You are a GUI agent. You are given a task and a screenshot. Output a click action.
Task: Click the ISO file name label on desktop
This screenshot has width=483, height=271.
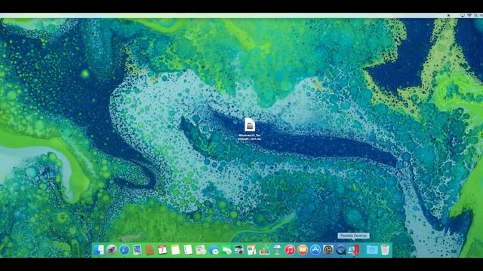250,137
